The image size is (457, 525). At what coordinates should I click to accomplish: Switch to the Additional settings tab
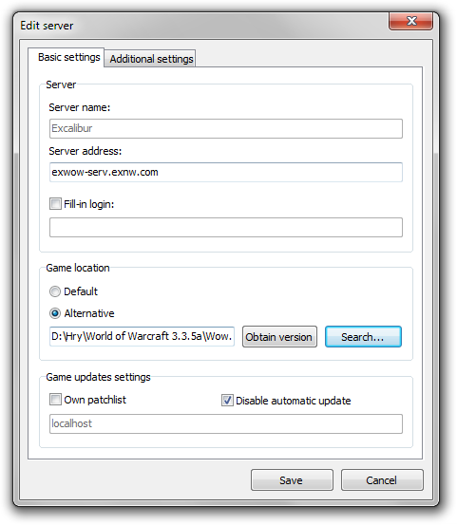(x=150, y=59)
